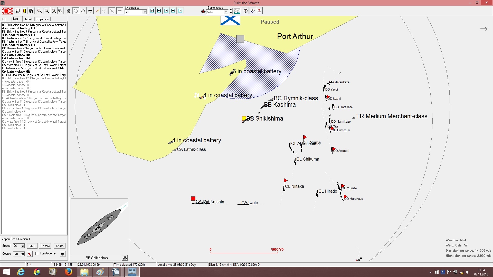Save the game with floppy disk icon
The image size is (493, 277).
tap(17, 11)
